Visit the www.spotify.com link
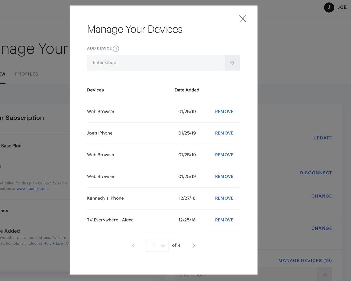This screenshot has width=351, height=281. pos(32,188)
